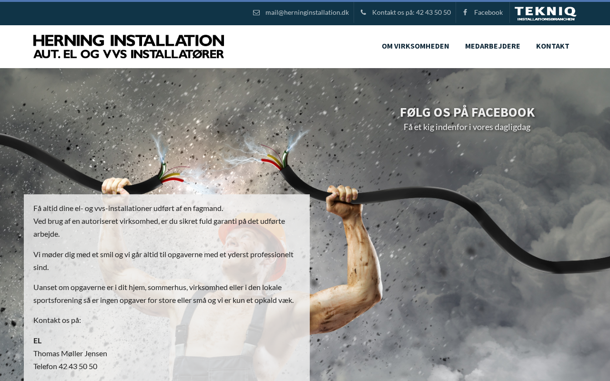Open the Facebook link in top bar
The width and height of the screenshot is (610, 381).
488,12
